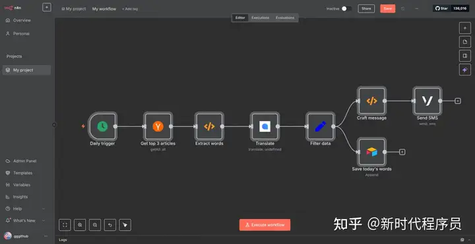The image size is (475, 244).
Task: Click the 138,016 star count
Action: (x=460, y=9)
